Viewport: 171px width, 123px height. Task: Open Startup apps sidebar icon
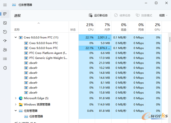tap(5, 41)
